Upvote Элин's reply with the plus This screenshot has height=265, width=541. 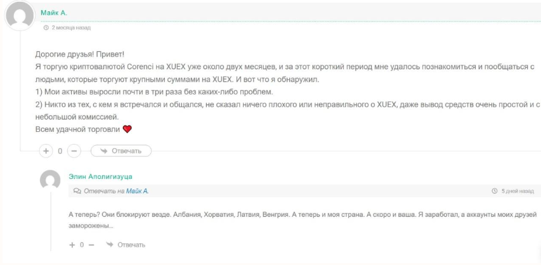[x=72, y=245]
